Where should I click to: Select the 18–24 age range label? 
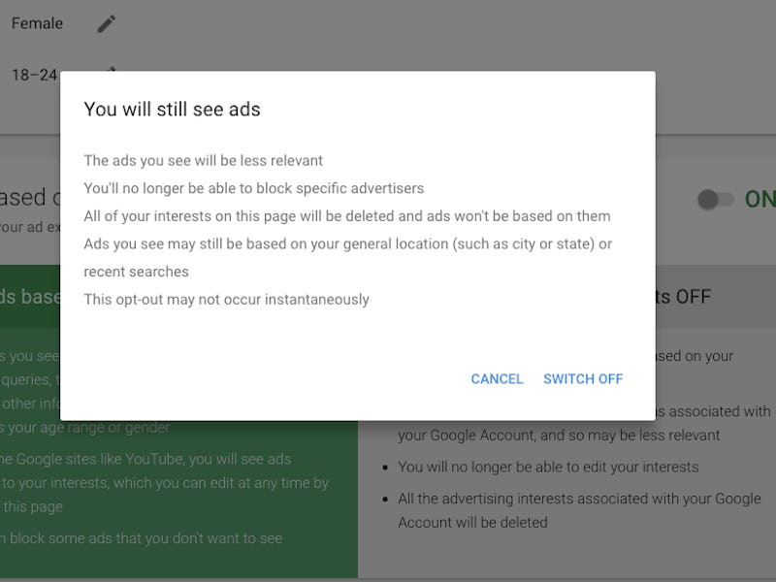click(34, 75)
